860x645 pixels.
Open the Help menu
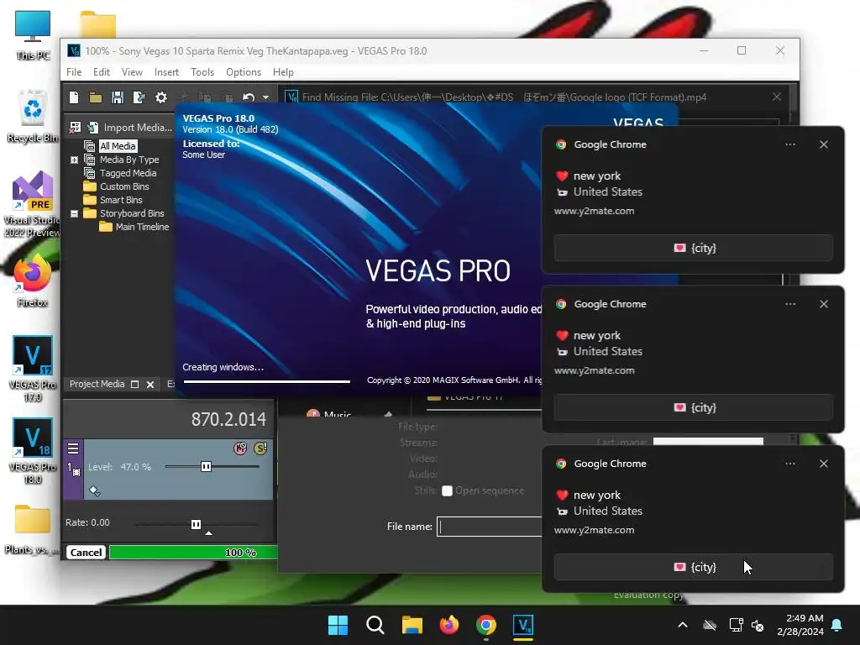[283, 72]
